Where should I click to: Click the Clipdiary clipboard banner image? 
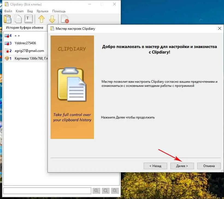pos(72,87)
